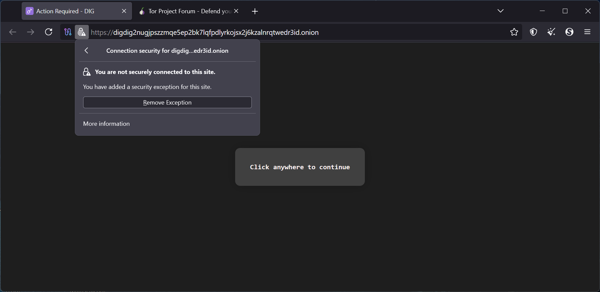This screenshot has width=600, height=292.
Task: Open More information in security panel
Action: pyautogui.click(x=106, y=124)
